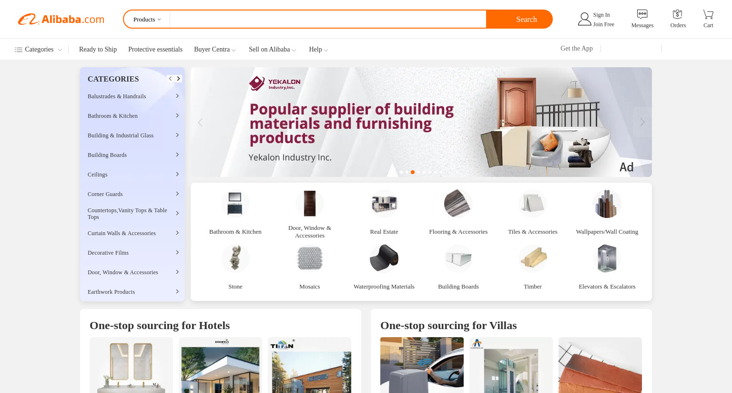The image size is (732, 393).
Task: Open the Messages icon in header
Action: click(642, 14)
